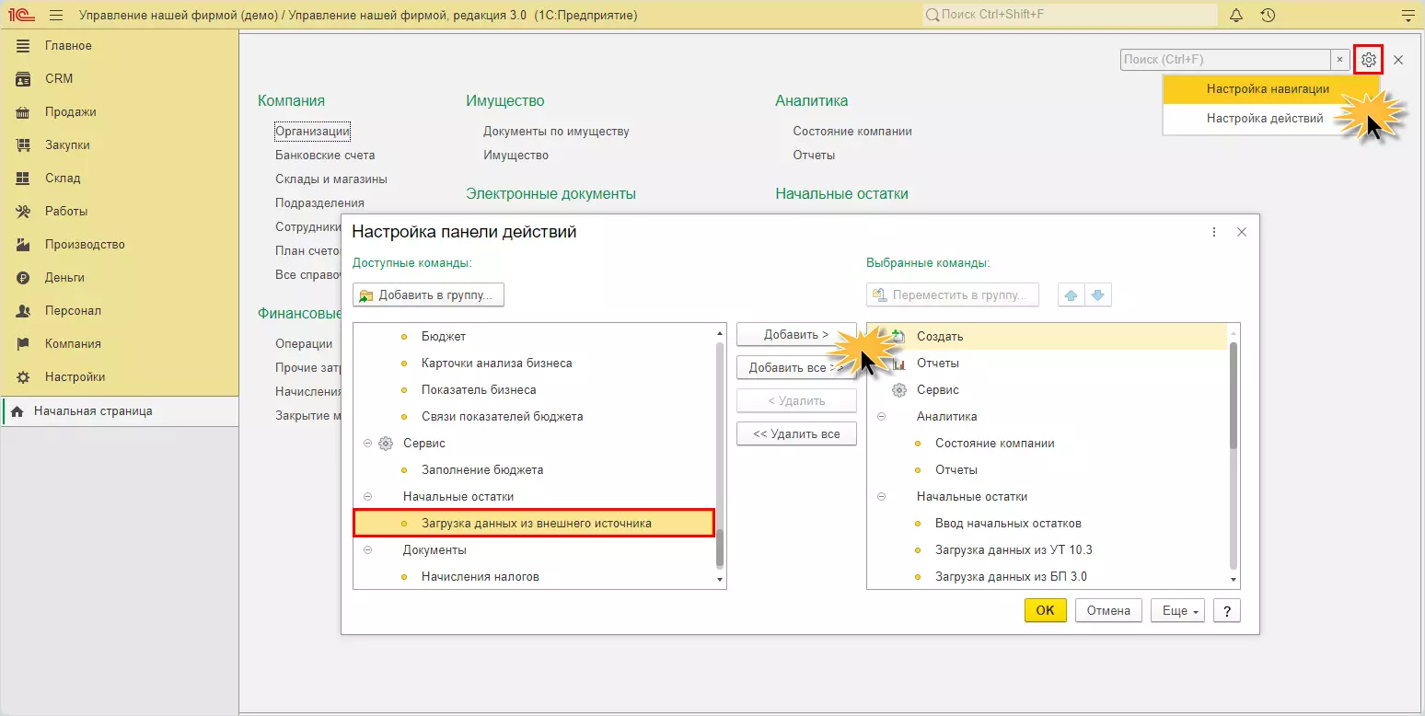
Task: Select Показатель бизнеса command
Action: coord(479,389)
